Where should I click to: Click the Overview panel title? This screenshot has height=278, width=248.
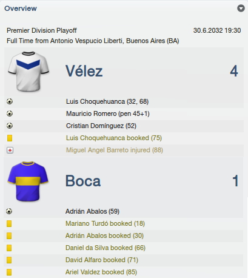tap(21, 8)
